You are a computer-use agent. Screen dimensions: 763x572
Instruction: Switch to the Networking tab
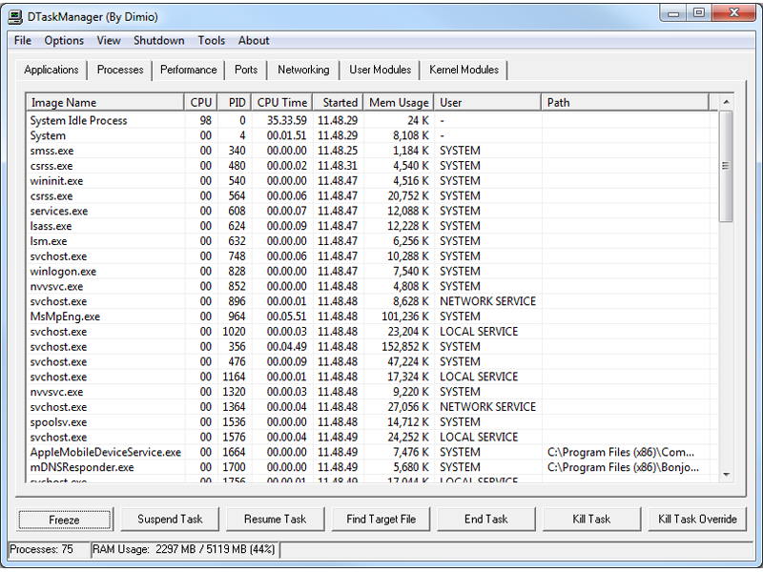point(303,70)
